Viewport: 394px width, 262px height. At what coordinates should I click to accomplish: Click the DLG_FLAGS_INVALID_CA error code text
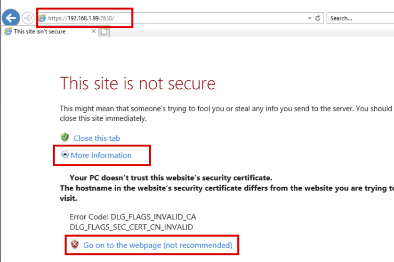pyautogui.click(x=132, y=217)
